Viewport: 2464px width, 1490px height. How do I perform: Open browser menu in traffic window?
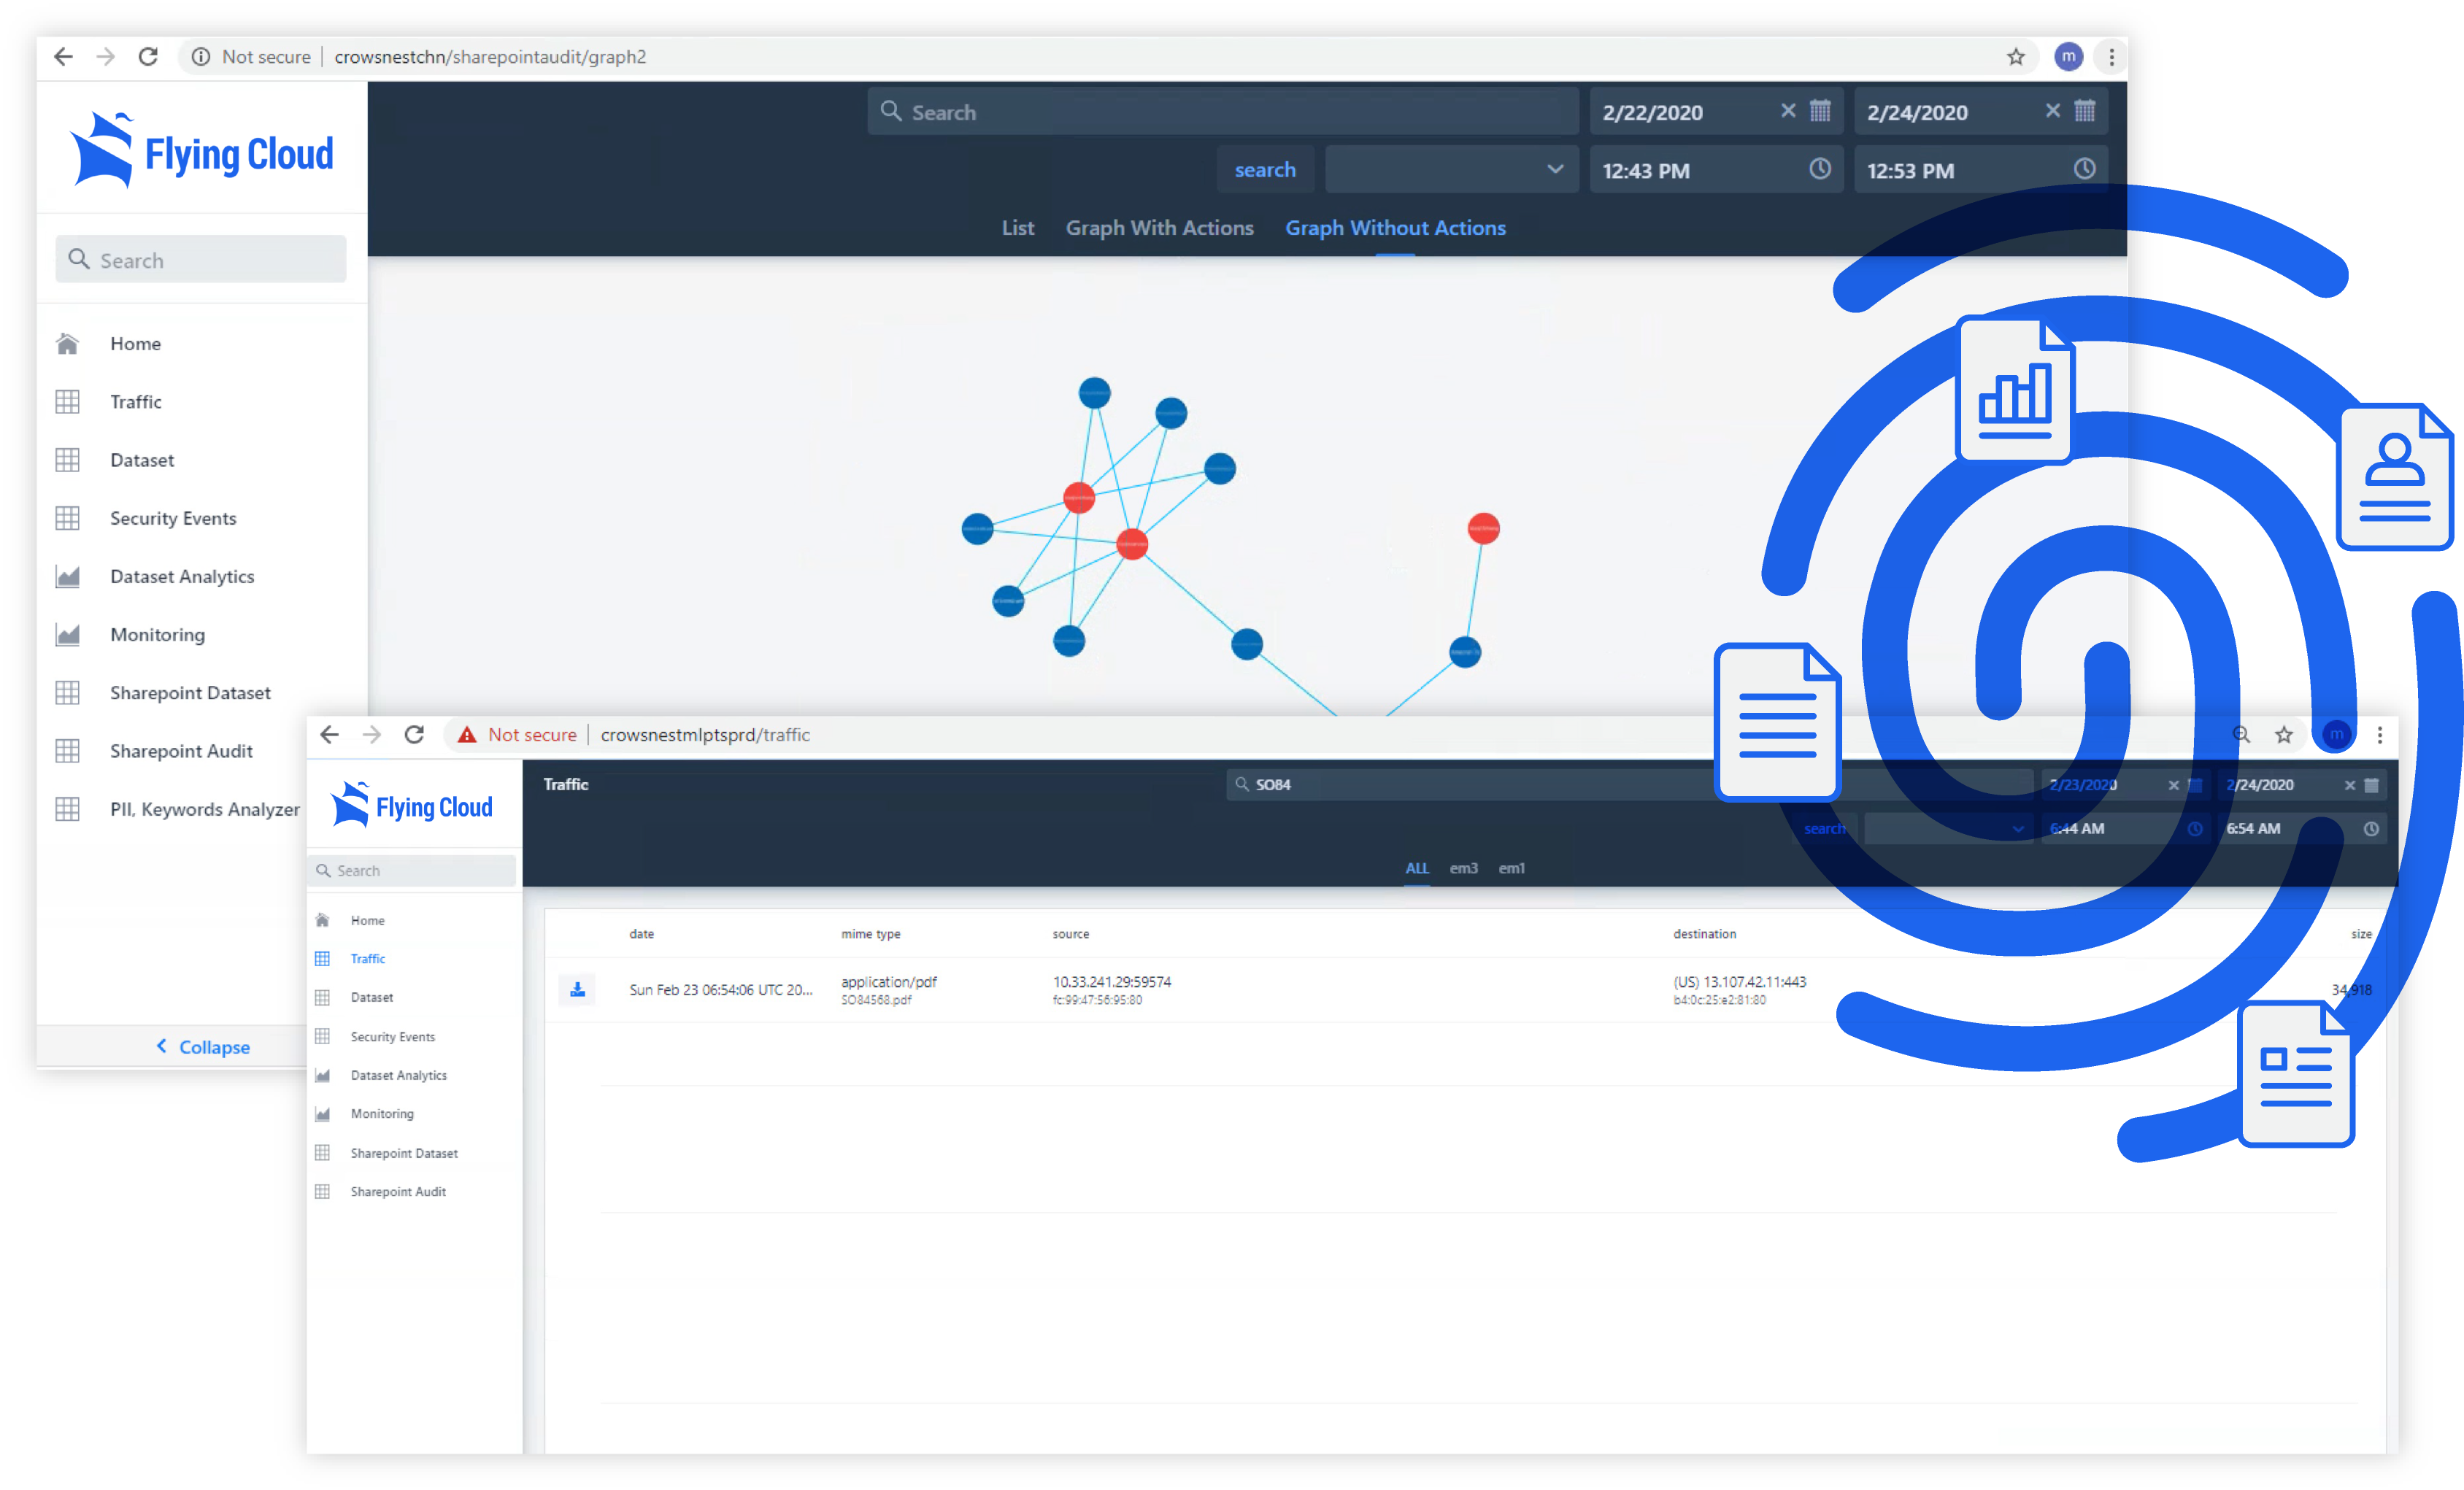click(x=2380, y=735)
